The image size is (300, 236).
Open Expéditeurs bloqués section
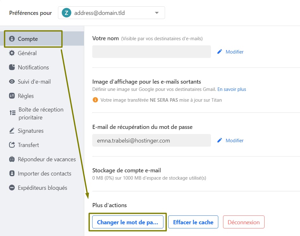tap(42, 188)
